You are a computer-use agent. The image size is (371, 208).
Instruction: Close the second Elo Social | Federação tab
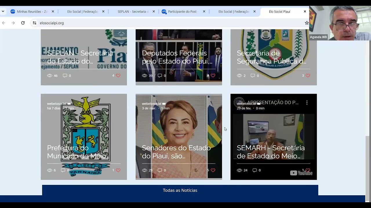click(x=254, y=12)
